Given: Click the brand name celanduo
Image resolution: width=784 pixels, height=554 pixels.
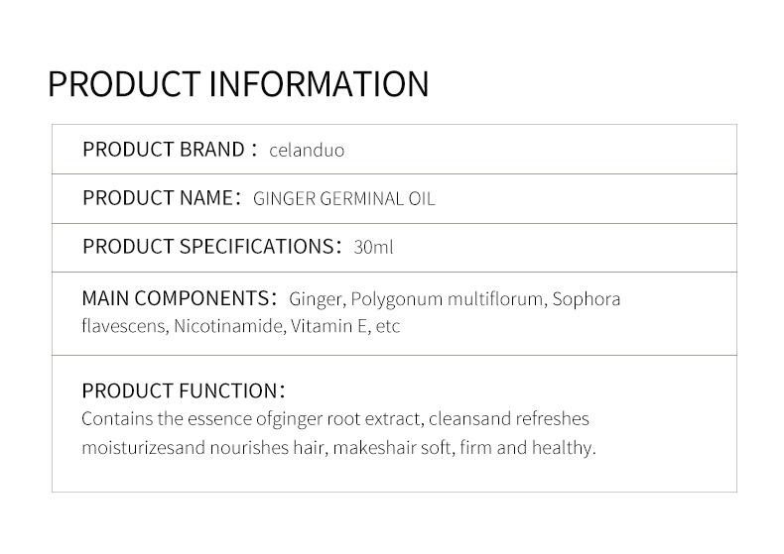Looking at the screenshot, I should (x=307, y=151).
